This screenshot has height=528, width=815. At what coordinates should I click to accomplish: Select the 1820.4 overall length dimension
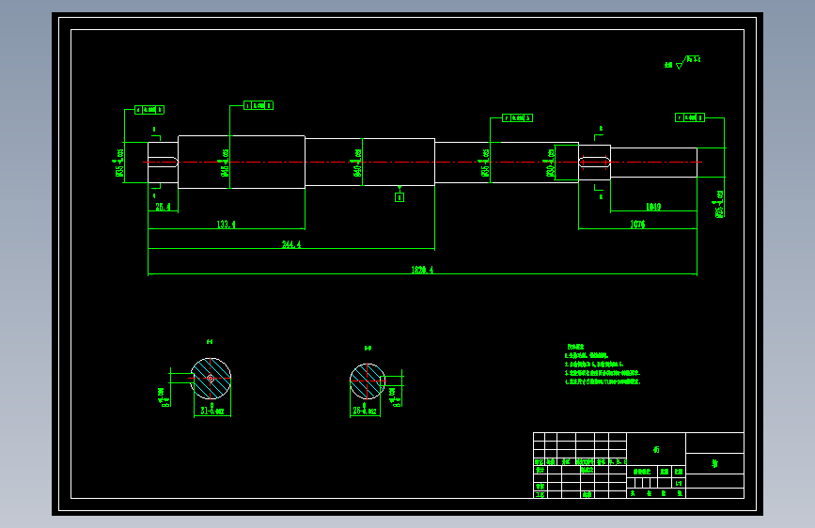pos(422,270)
